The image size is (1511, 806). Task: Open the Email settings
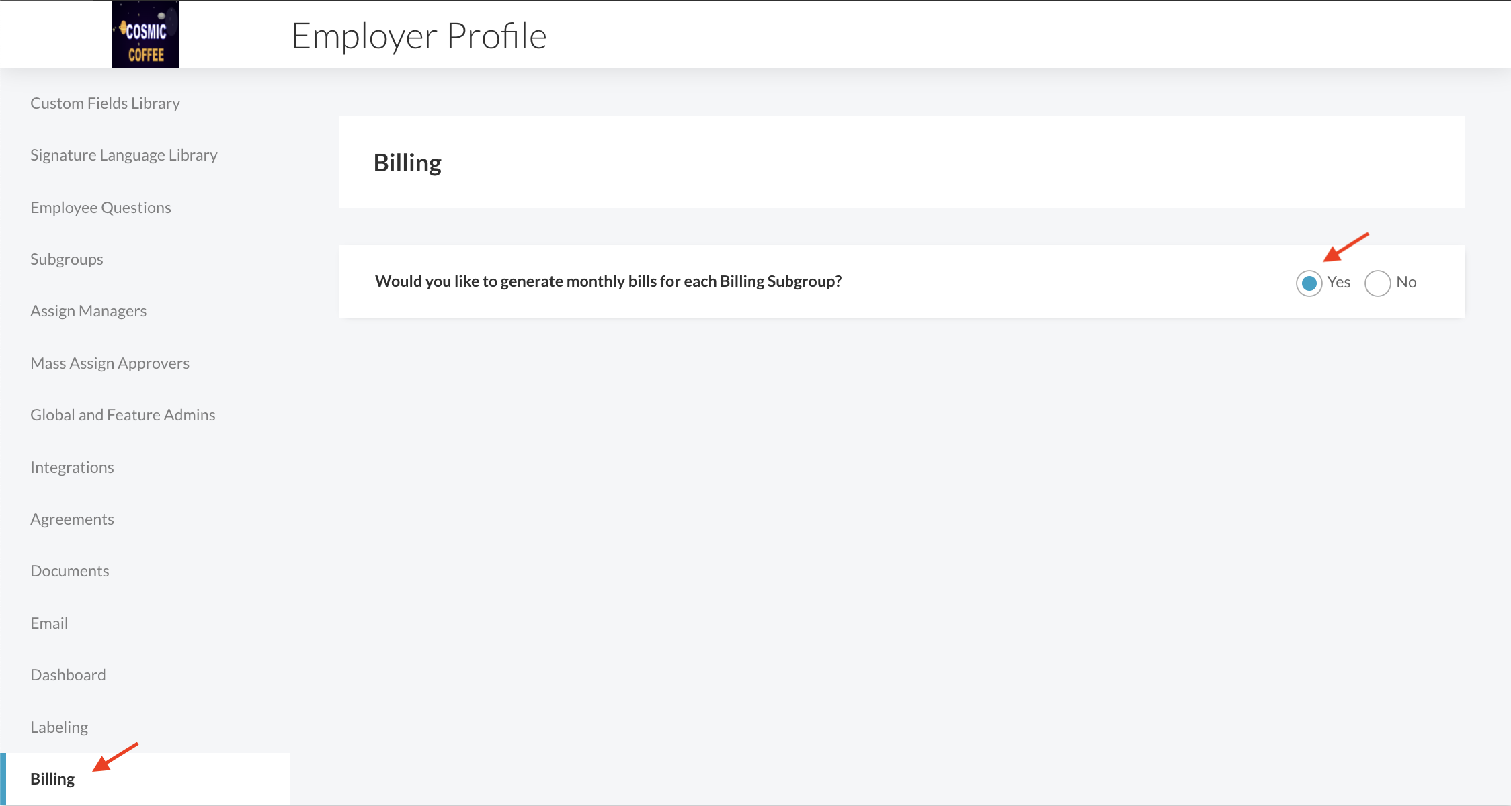49,623
